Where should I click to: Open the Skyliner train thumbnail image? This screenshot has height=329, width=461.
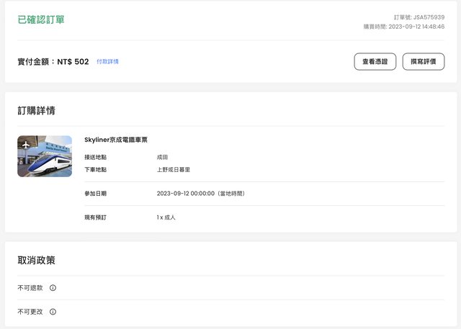pos(45,156)
